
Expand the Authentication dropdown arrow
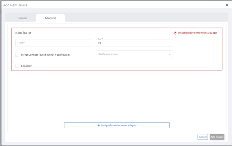(x=170, y=54)
